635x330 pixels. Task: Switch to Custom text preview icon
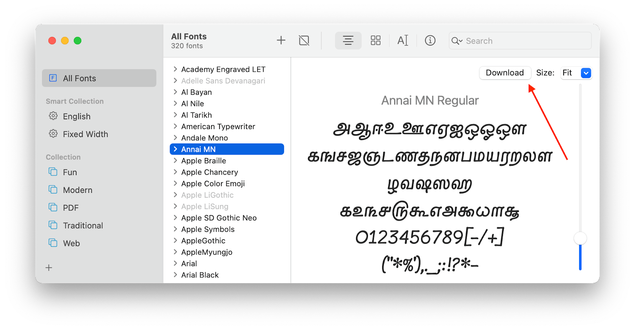403,40
